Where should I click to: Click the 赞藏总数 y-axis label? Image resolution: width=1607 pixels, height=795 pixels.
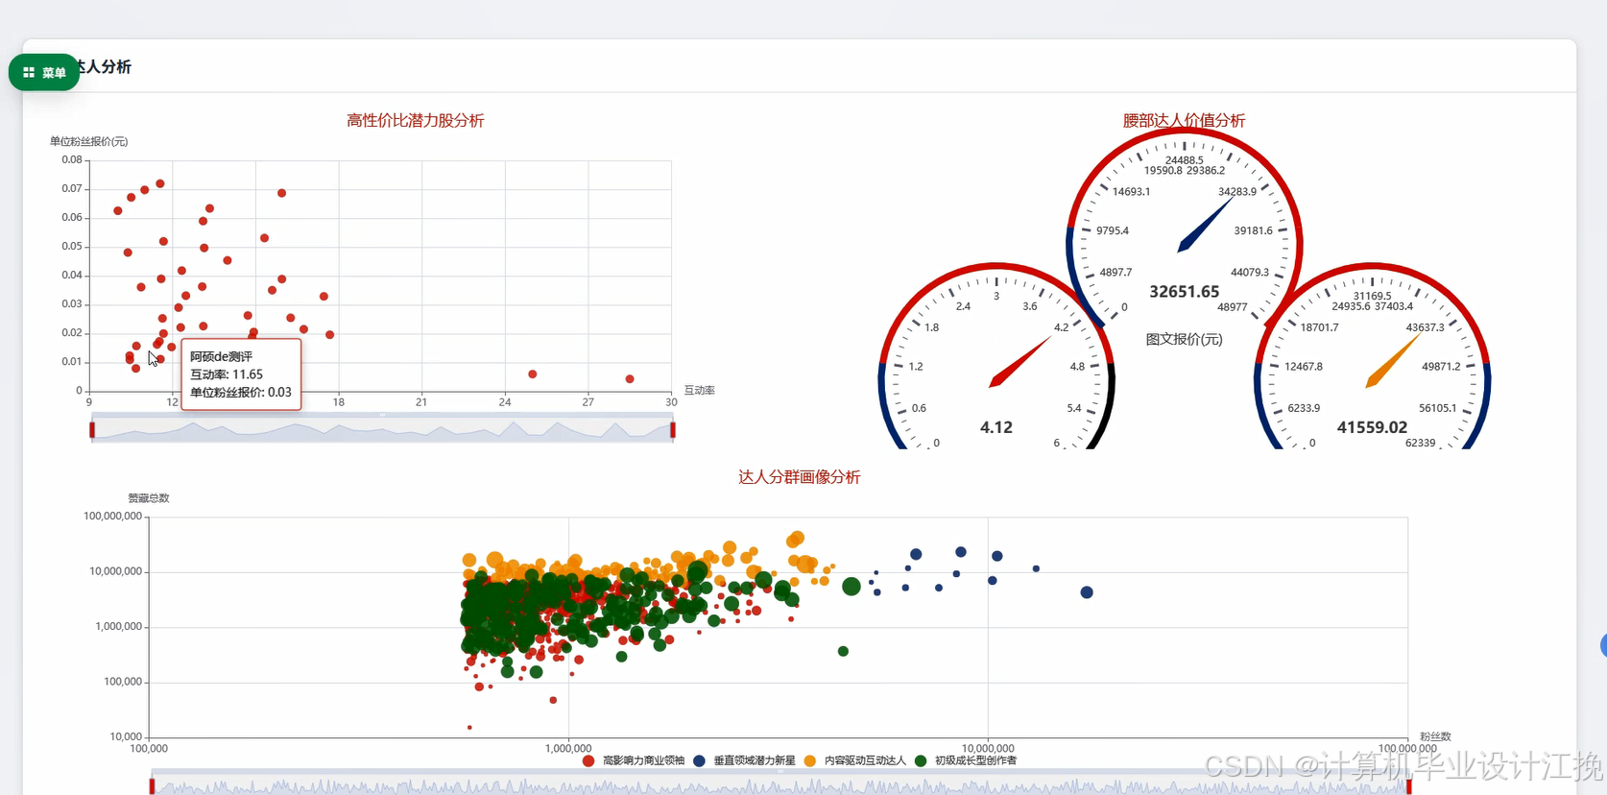pyautogui.click(x=149, y=497)
